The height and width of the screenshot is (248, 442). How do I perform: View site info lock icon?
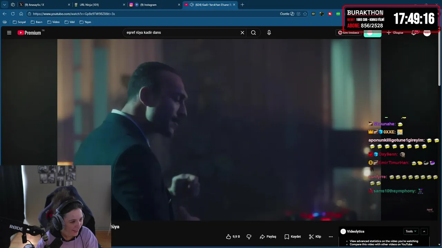pyautogui.click(x=30, y=14)
